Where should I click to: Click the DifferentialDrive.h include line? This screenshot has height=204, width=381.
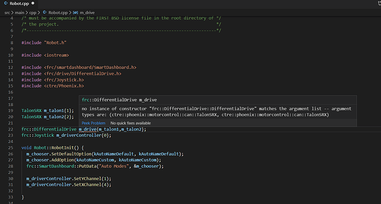point(71,74)
